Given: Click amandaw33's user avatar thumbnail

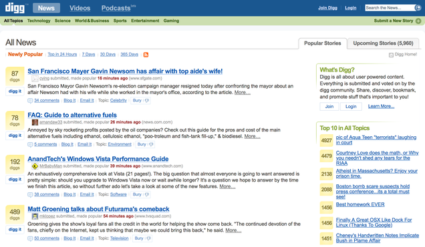Looking at the screenshot, I should [x=35, y=122].
